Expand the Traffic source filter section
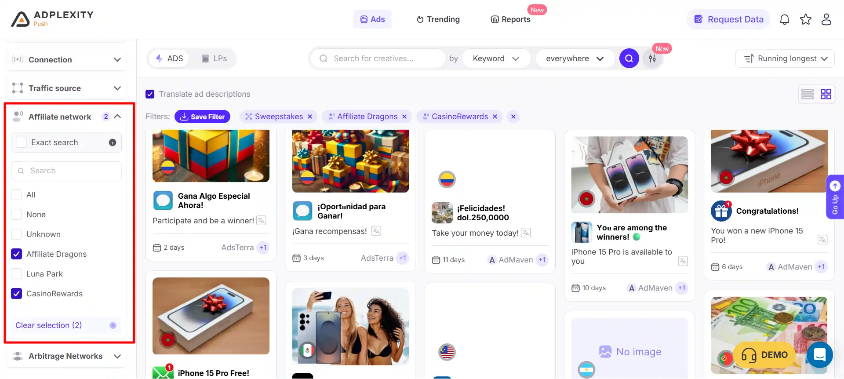This screenshot has width=844, height=379. click(66, 88)
